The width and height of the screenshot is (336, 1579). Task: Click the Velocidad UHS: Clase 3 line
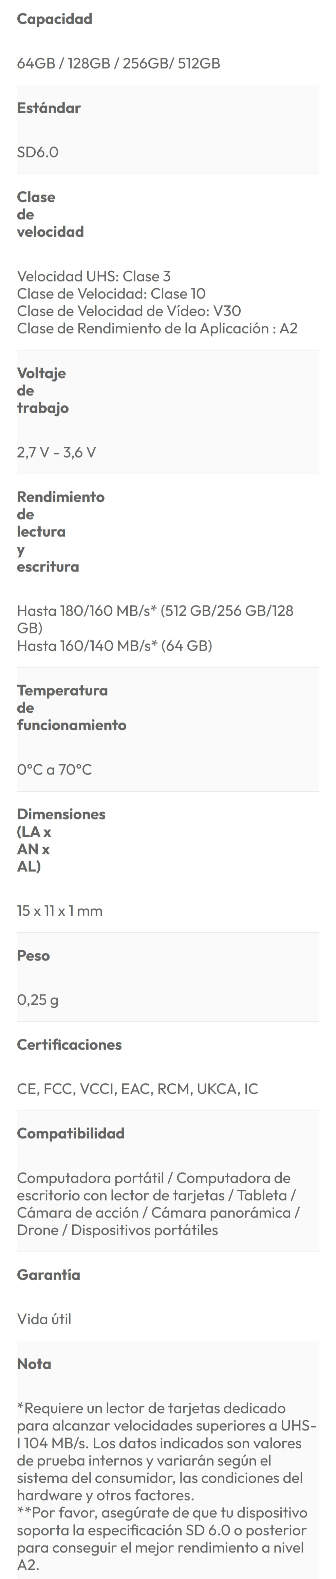coord(94,276)
